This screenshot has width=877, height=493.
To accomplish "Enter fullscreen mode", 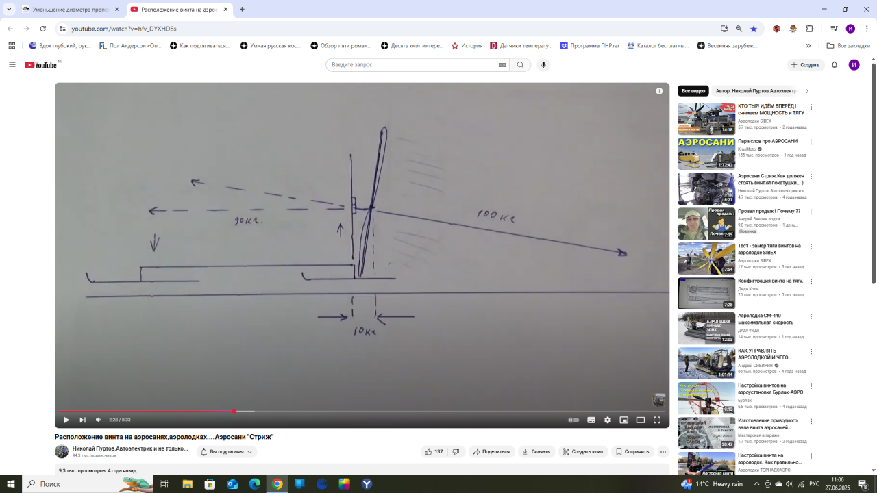I will click(x=656, y=420).
